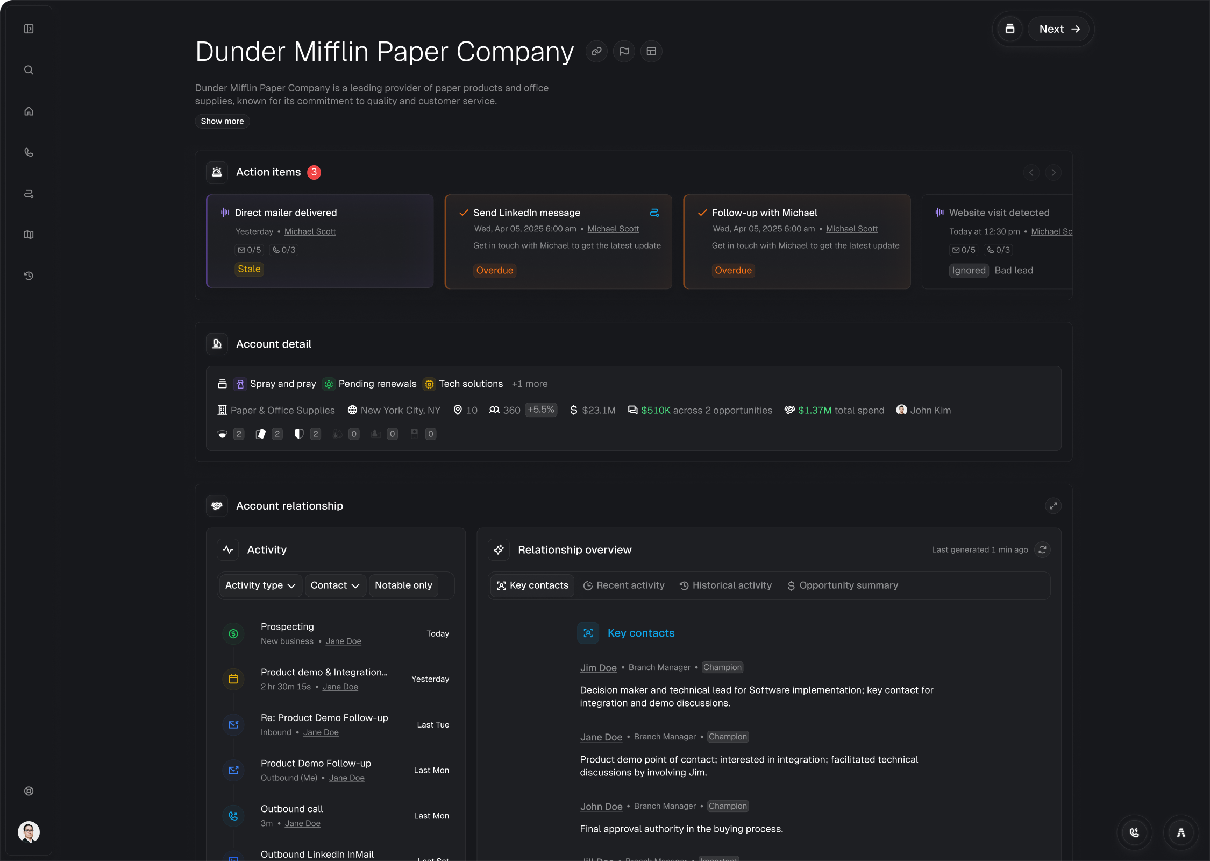Expand the +1 more lists
The image size is (1210, 861).
(x=530, y=384)
